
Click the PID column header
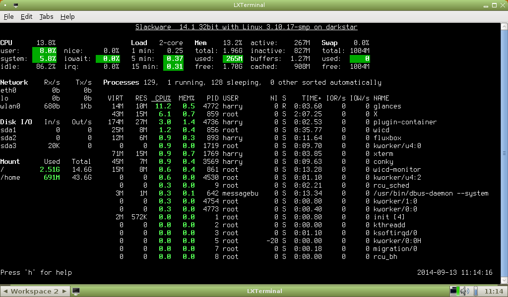212,98
